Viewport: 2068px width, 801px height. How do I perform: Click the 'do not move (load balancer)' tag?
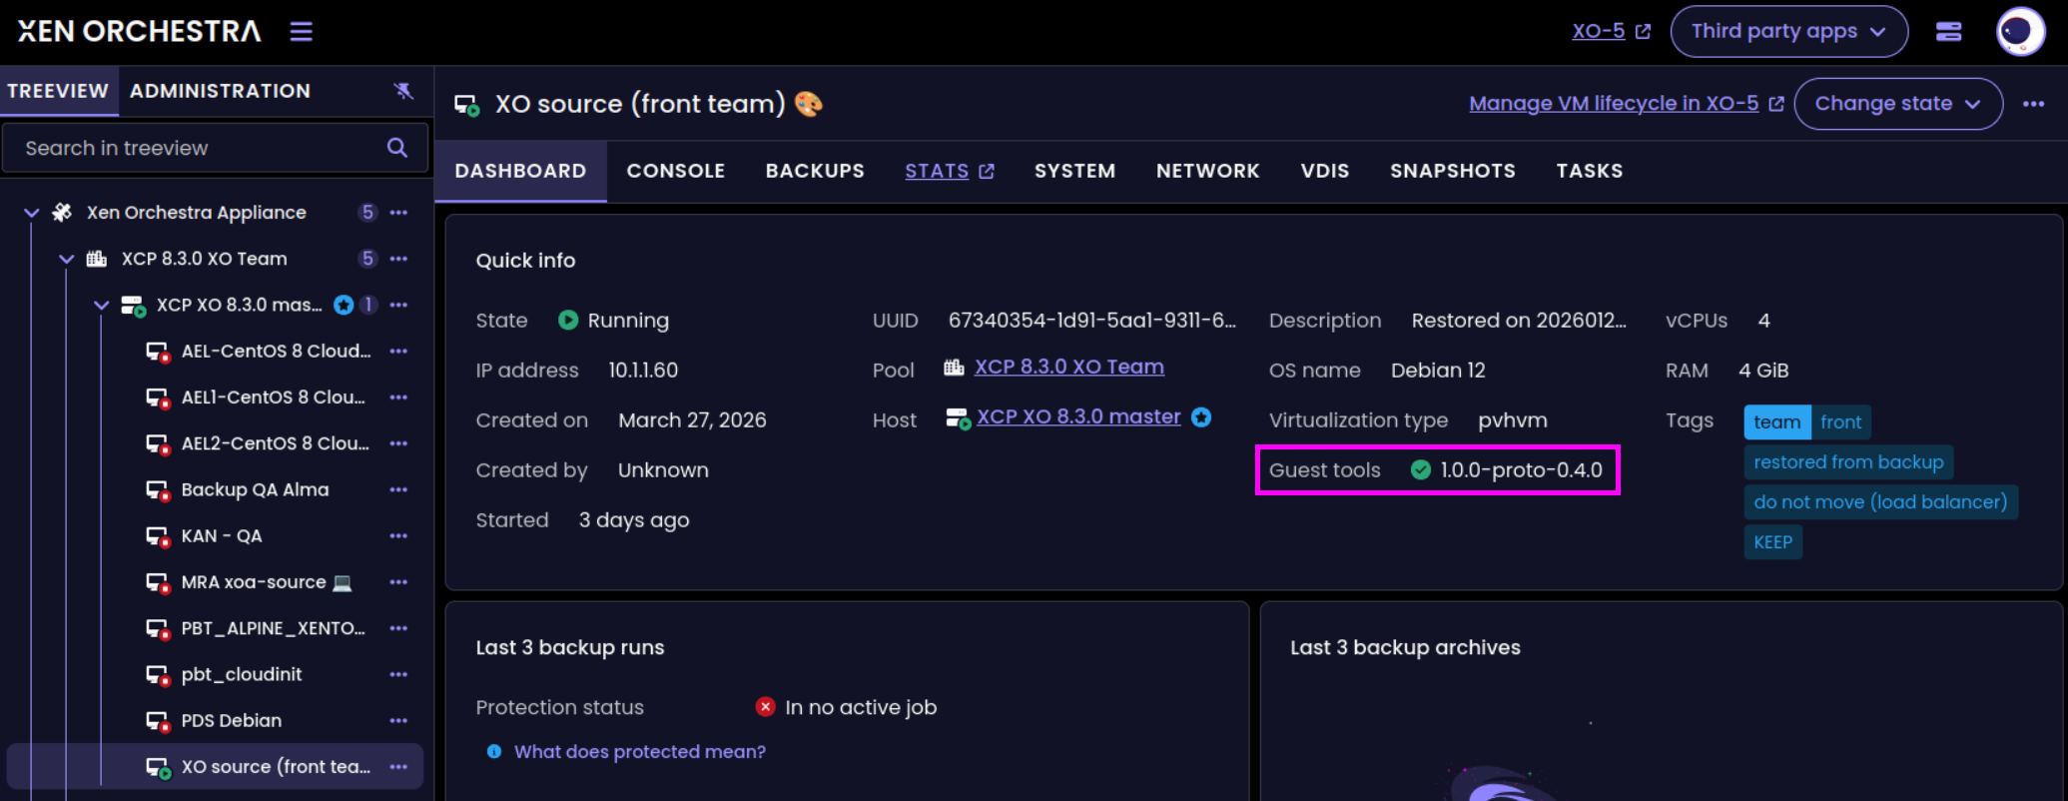(1880, 502)
